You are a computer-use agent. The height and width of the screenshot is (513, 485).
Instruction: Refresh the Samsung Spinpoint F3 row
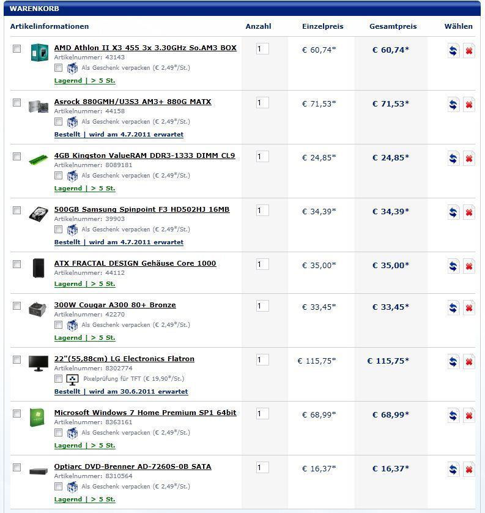453,212
